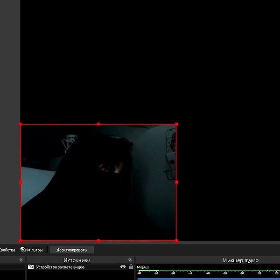Open Фильтры for the selected source
This screenshot has height=280, width=280.
[x=31, y=250]
